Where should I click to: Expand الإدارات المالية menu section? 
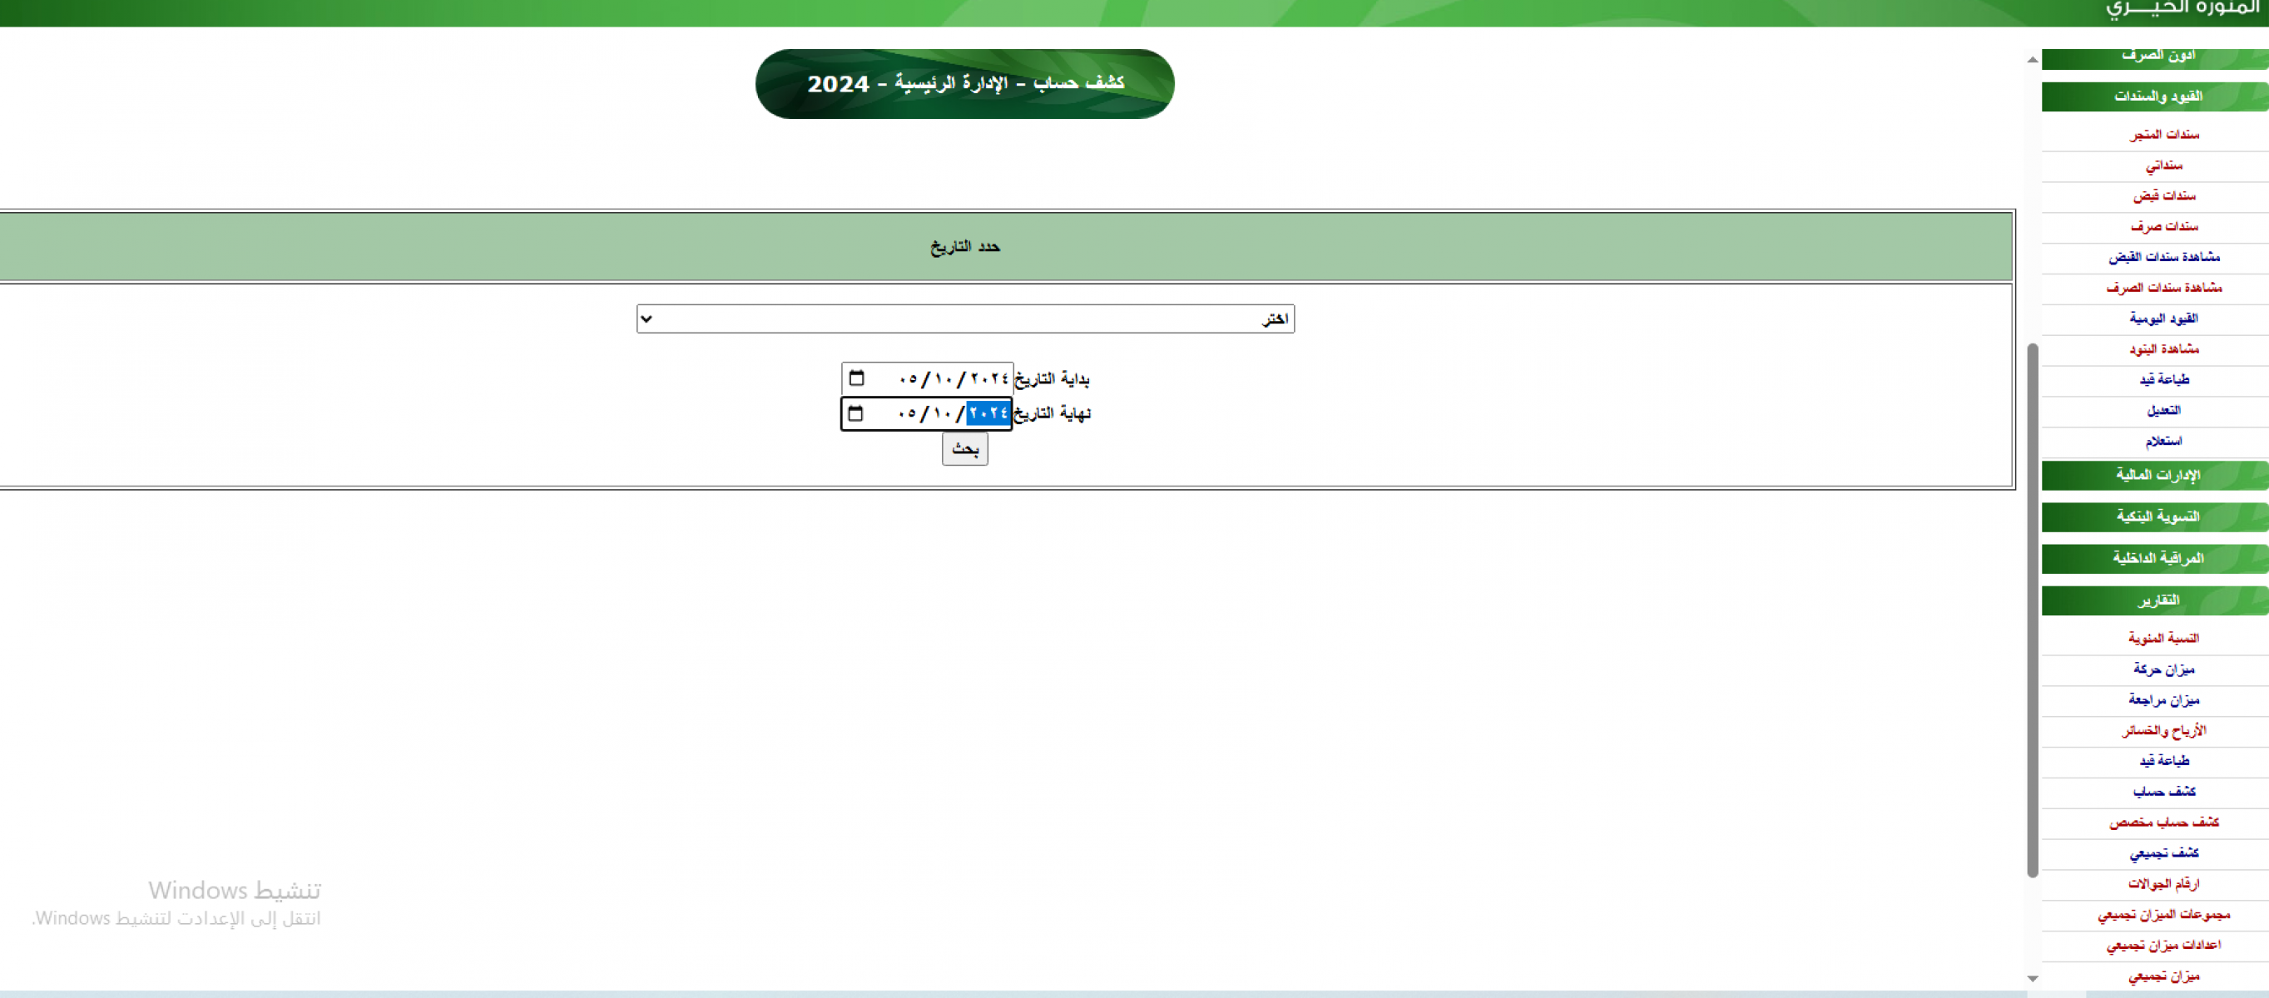[x=2158, y=475]
